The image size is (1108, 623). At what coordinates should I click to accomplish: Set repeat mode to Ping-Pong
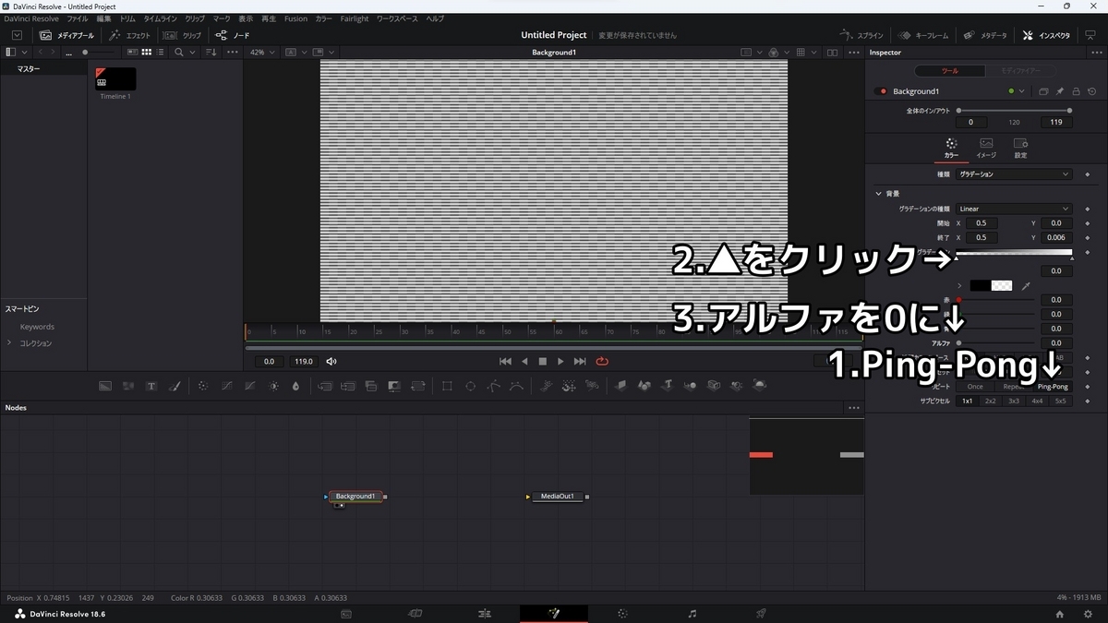click(1054, 387)
